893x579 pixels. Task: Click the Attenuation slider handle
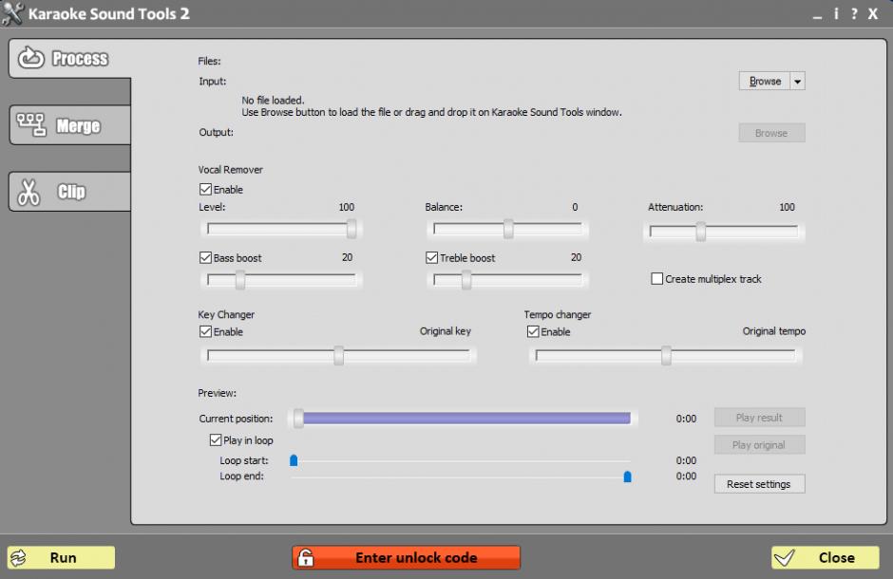pyautogui.click(x=701, y=232)
